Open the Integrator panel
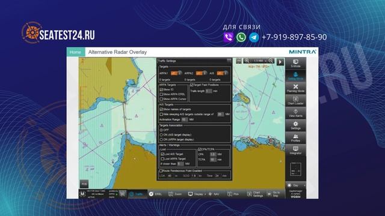 [x=295, y=150]
